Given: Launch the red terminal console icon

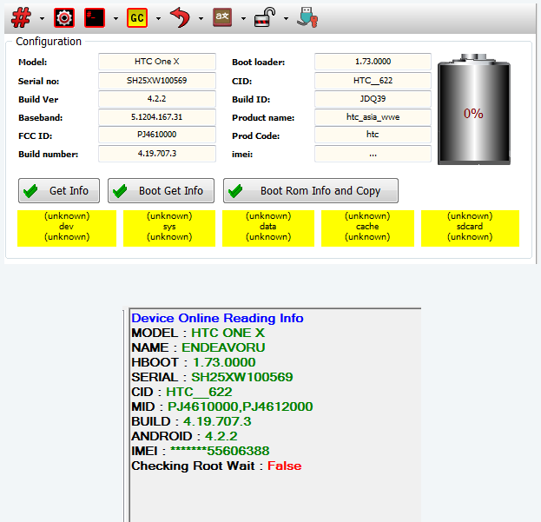Looking at the screenshot, I should 95,18.
